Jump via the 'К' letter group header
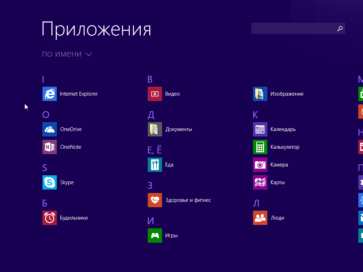This screenshot has height=272, width=363. tap(255, 115)
